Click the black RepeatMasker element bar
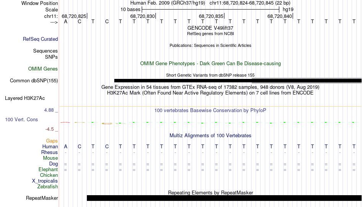This screenshot has width=362, height=207. point(224,198)
